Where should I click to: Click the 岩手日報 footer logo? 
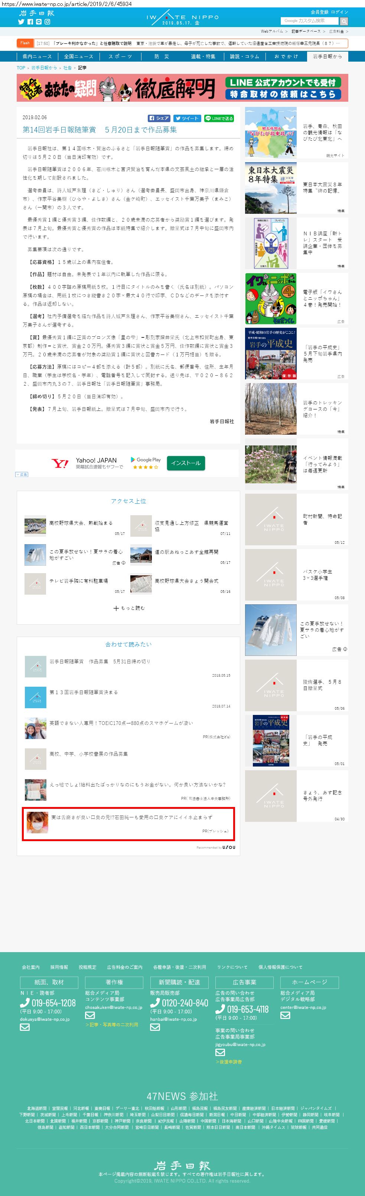pyautogui.click(x=182, y=1165)
